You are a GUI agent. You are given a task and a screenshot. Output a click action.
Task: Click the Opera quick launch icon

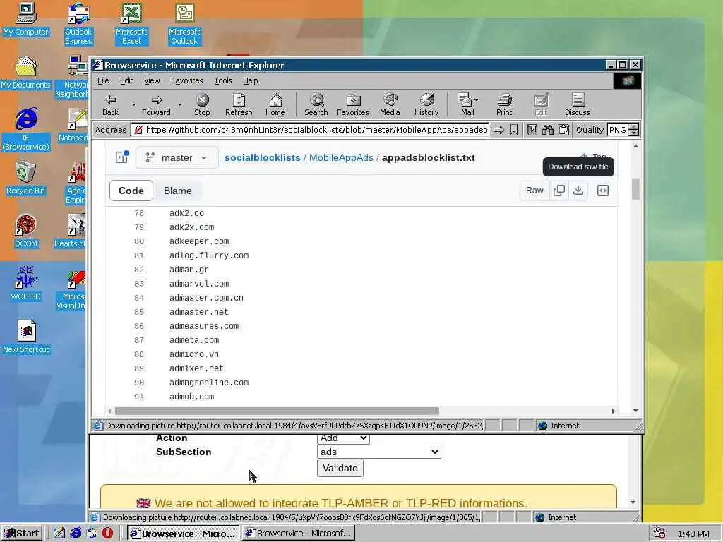click(x=107, y=533)
